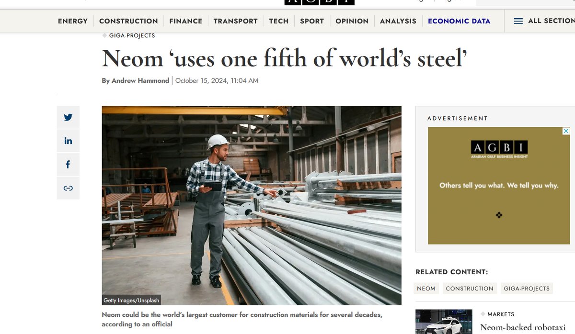Select the NEOM related tag

(426, 289)
